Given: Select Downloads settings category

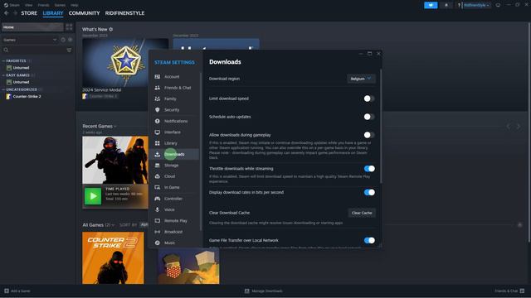Looking at the screenshot, I should 174,155.
